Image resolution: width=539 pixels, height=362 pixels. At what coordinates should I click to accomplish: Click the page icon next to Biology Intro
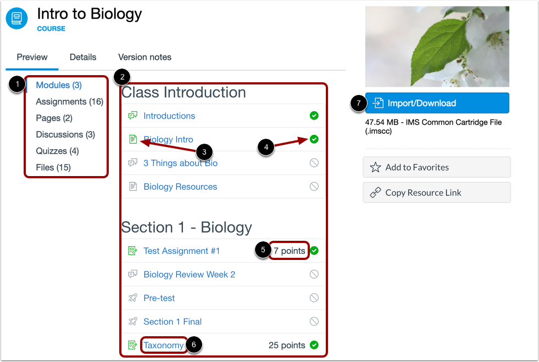coord(132,139)
